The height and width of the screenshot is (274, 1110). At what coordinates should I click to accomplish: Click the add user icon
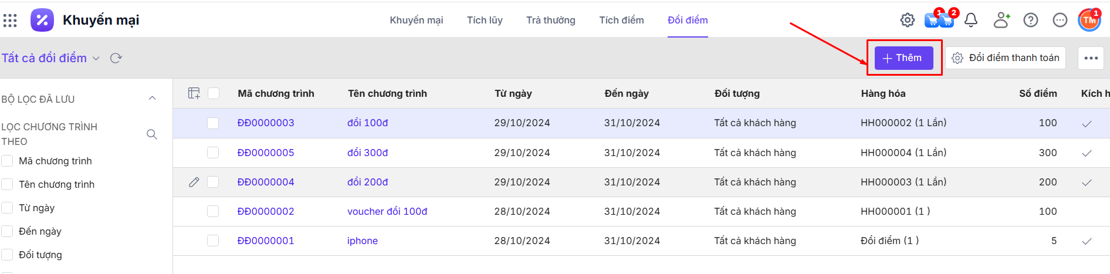click(x=1001, y=21)
